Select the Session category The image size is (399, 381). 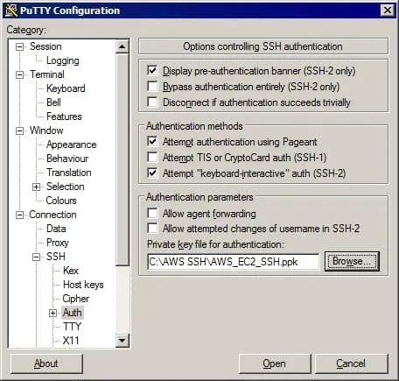point(45,46)
